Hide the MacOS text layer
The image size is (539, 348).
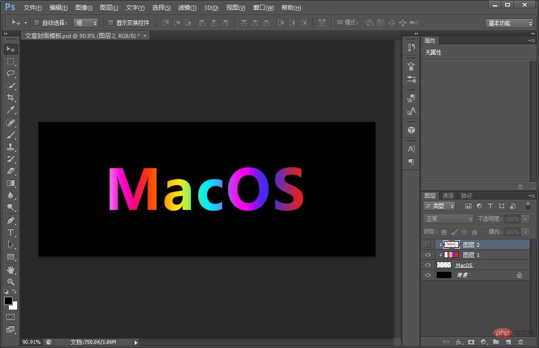tap(427, 265)
